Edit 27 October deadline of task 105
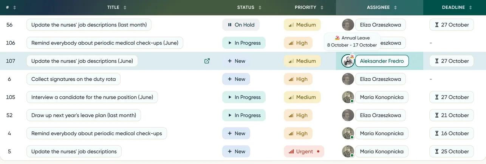This screenshot has height=164, width=486. point(452,97)
